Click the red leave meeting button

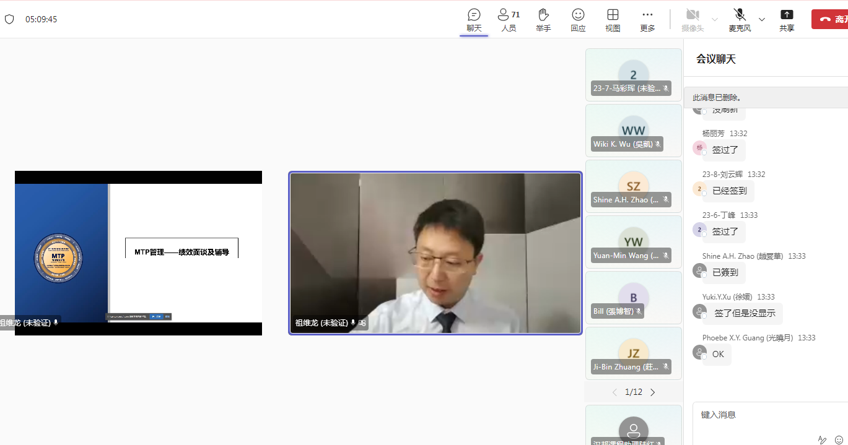point(830,19)
